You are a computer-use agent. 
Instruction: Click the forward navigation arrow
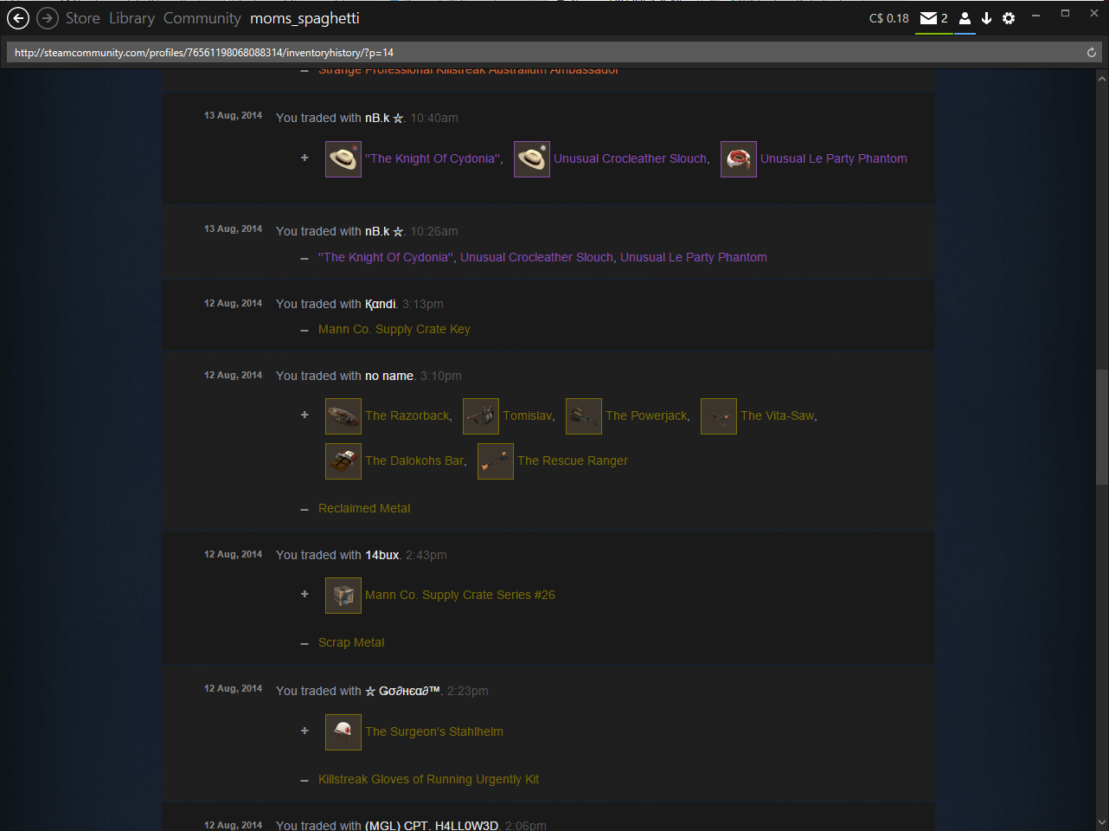[47, 18]
